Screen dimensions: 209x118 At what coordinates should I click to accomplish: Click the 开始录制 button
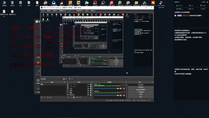tap(141, 87)
